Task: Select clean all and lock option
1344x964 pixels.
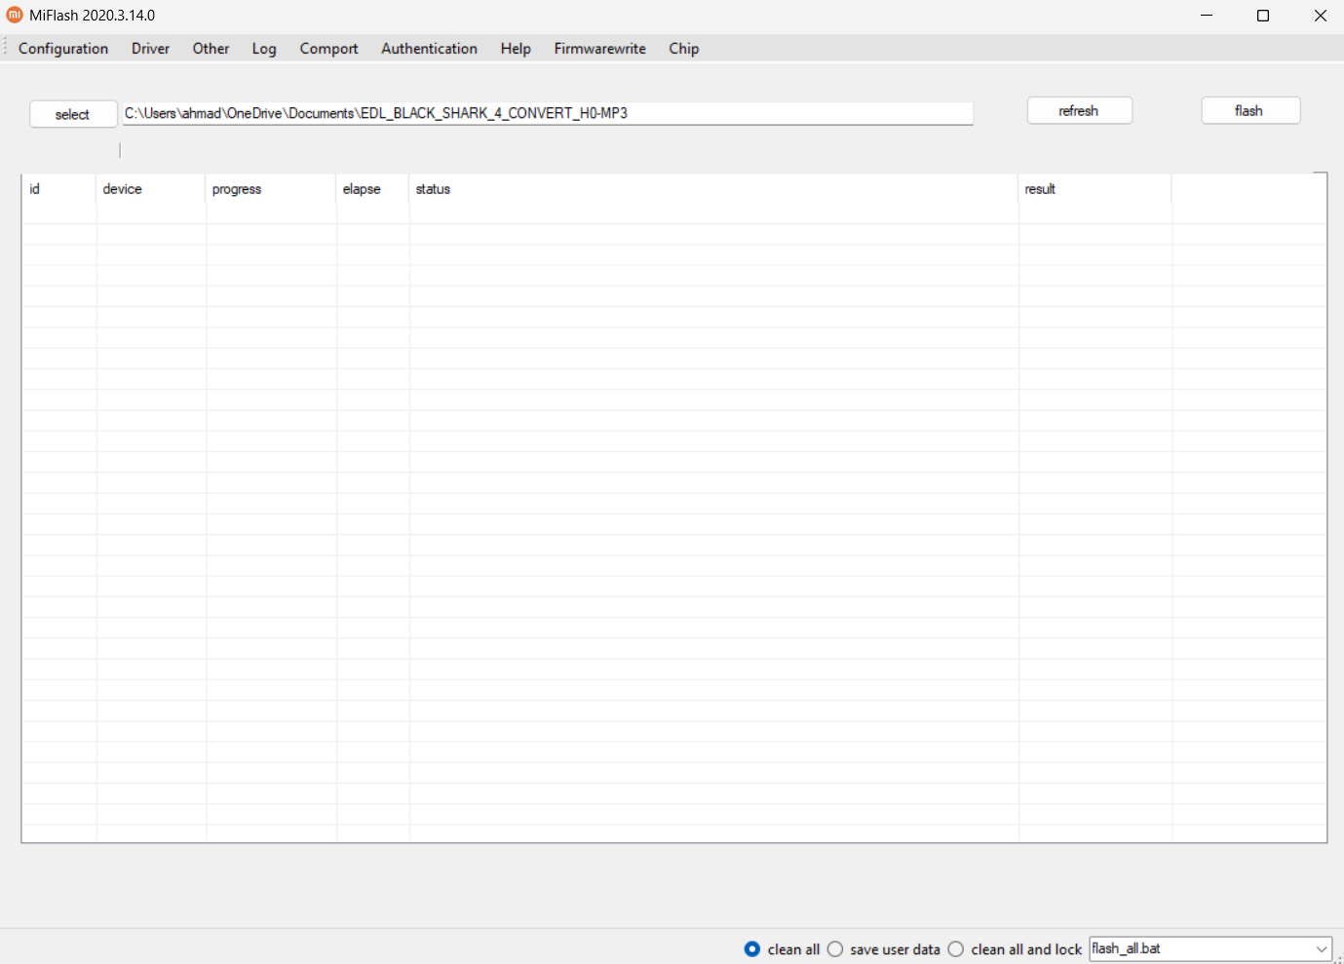Action: (956, 949)
